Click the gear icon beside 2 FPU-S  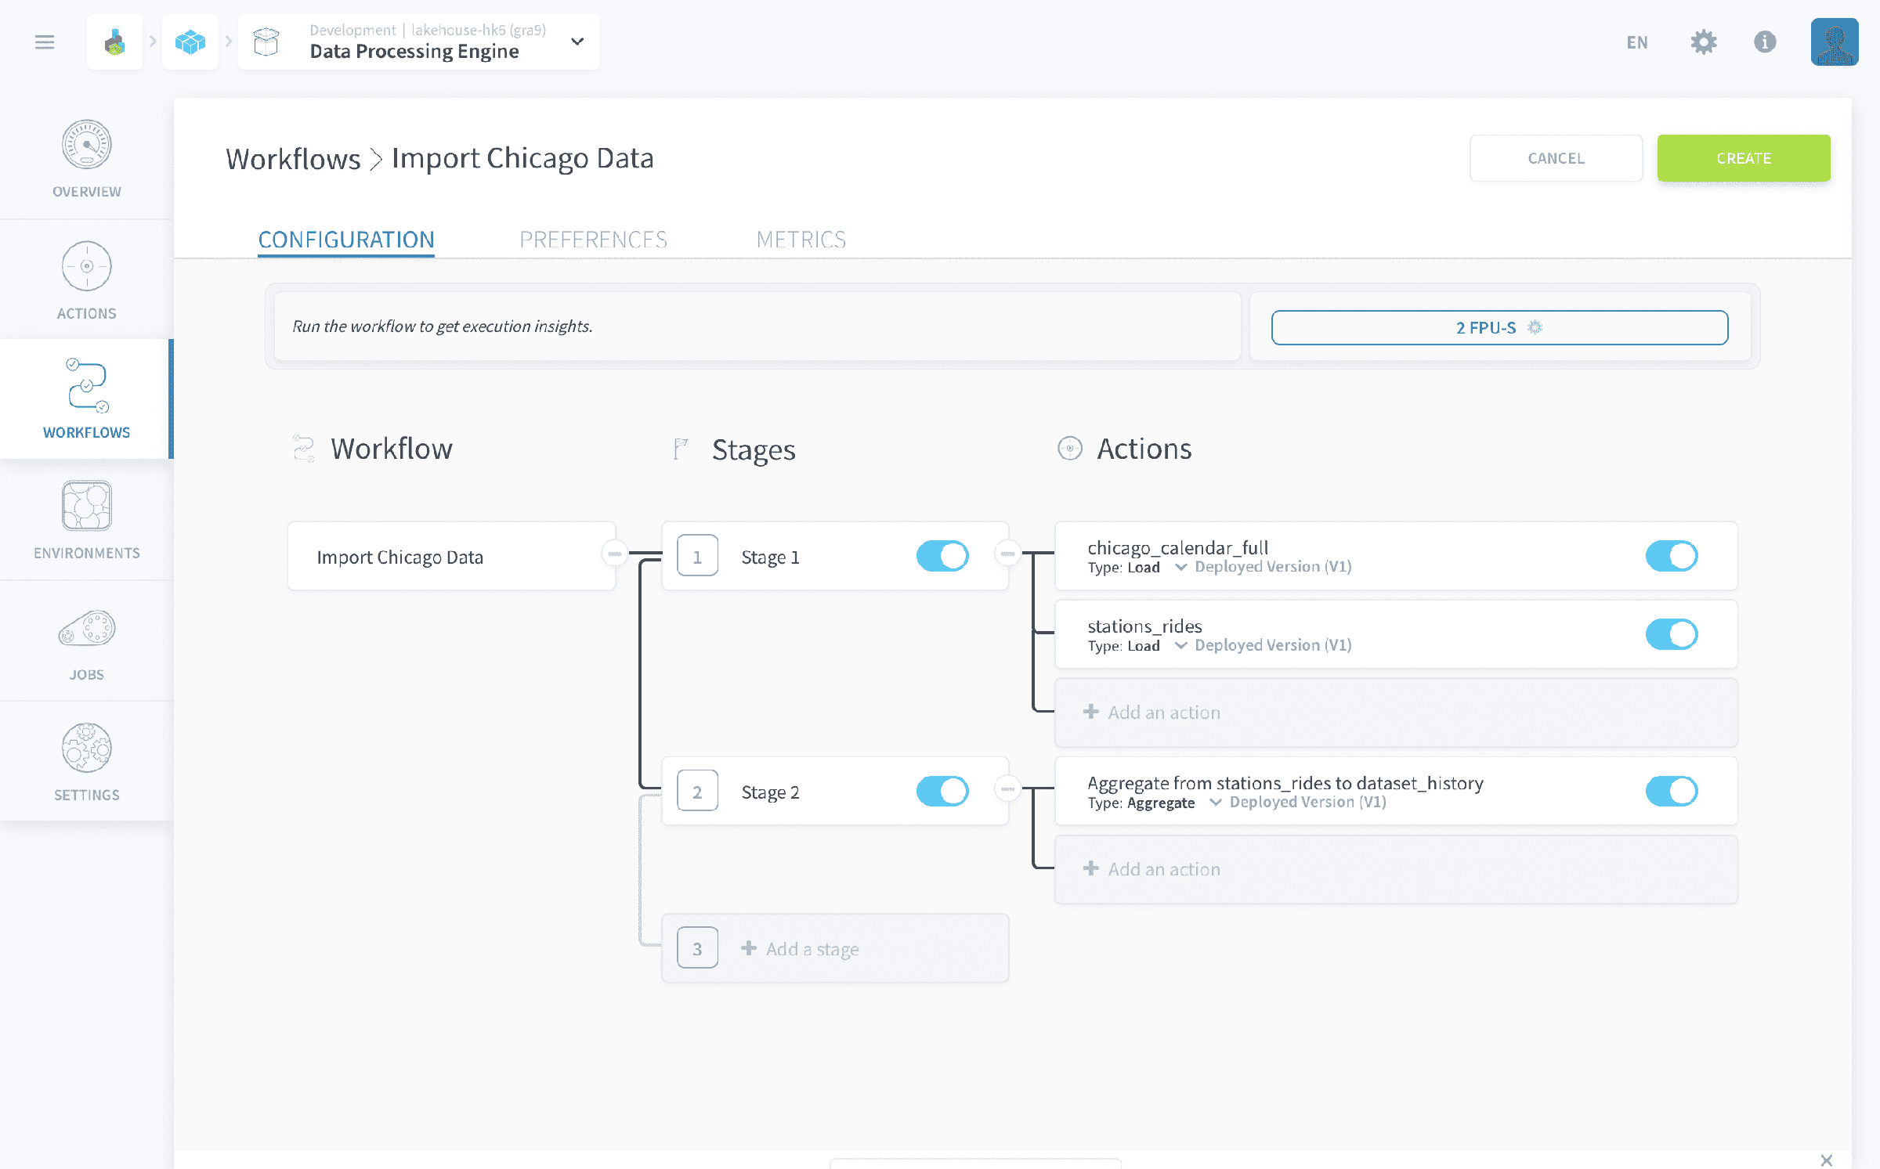(x=1535, y=327)
